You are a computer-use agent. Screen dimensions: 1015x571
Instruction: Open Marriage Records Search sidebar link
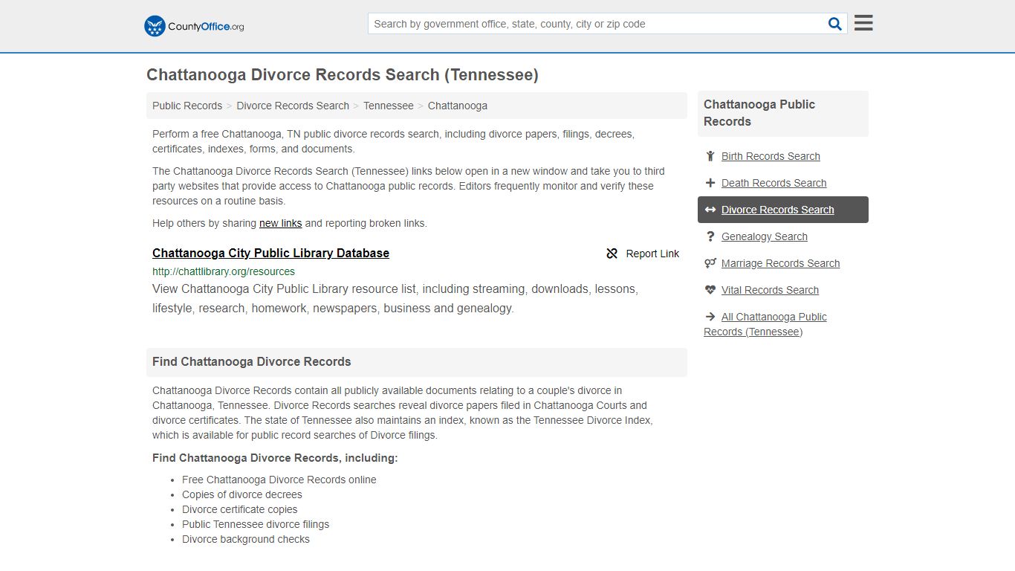point(780,263)
